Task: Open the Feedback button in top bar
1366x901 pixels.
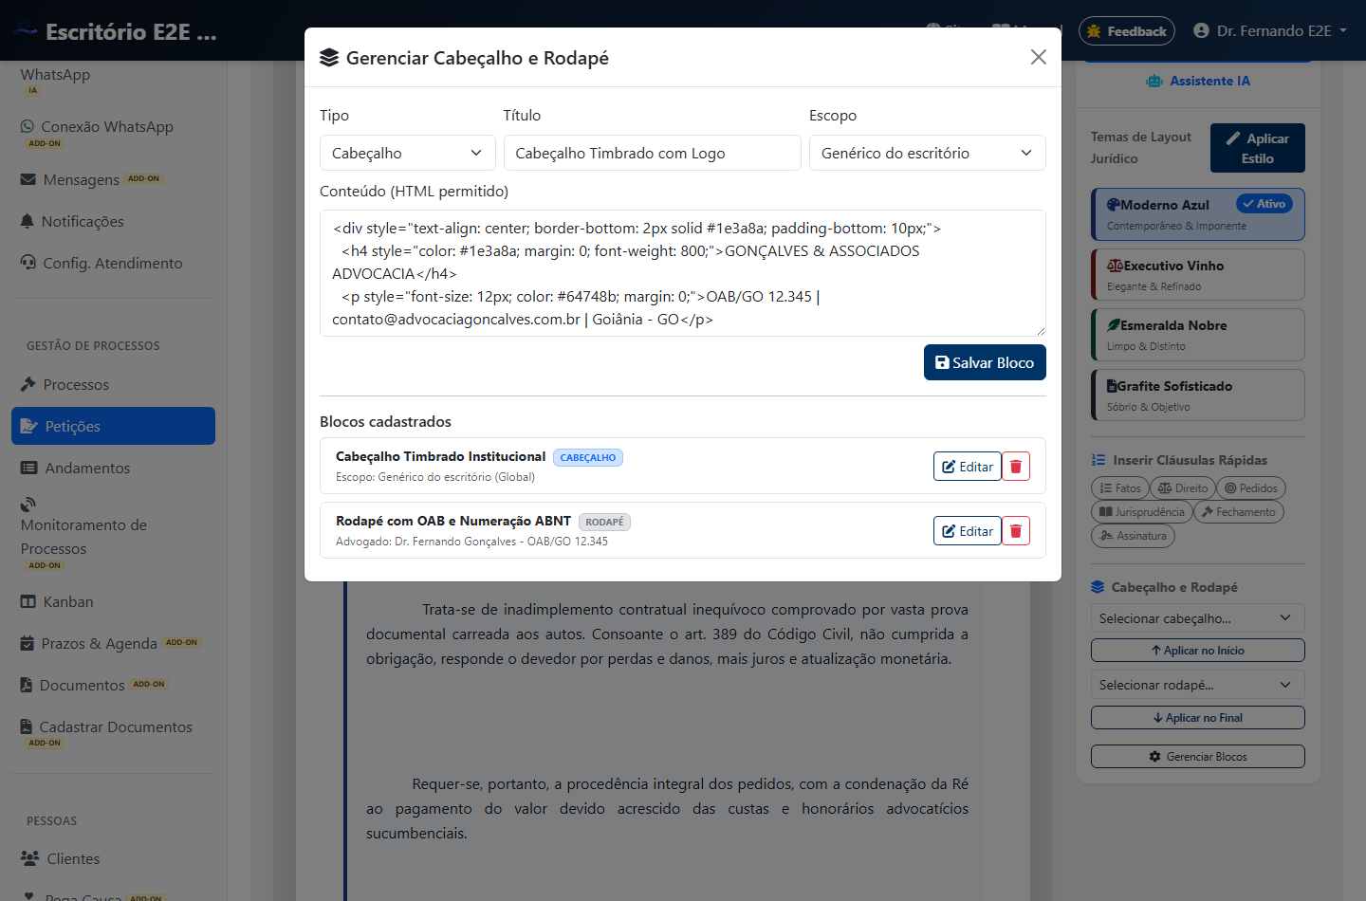Action: 1127,31
